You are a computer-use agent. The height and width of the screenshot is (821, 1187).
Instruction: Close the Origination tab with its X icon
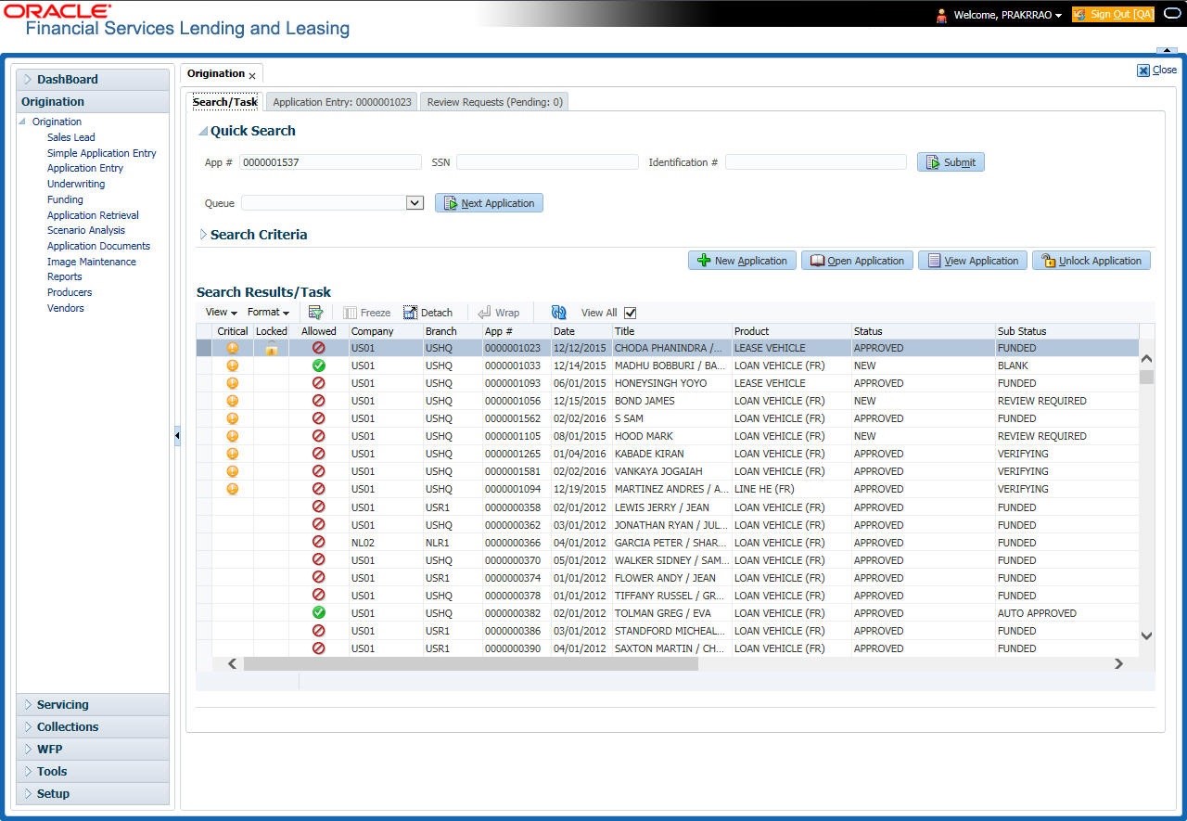[x=252, y=76]
